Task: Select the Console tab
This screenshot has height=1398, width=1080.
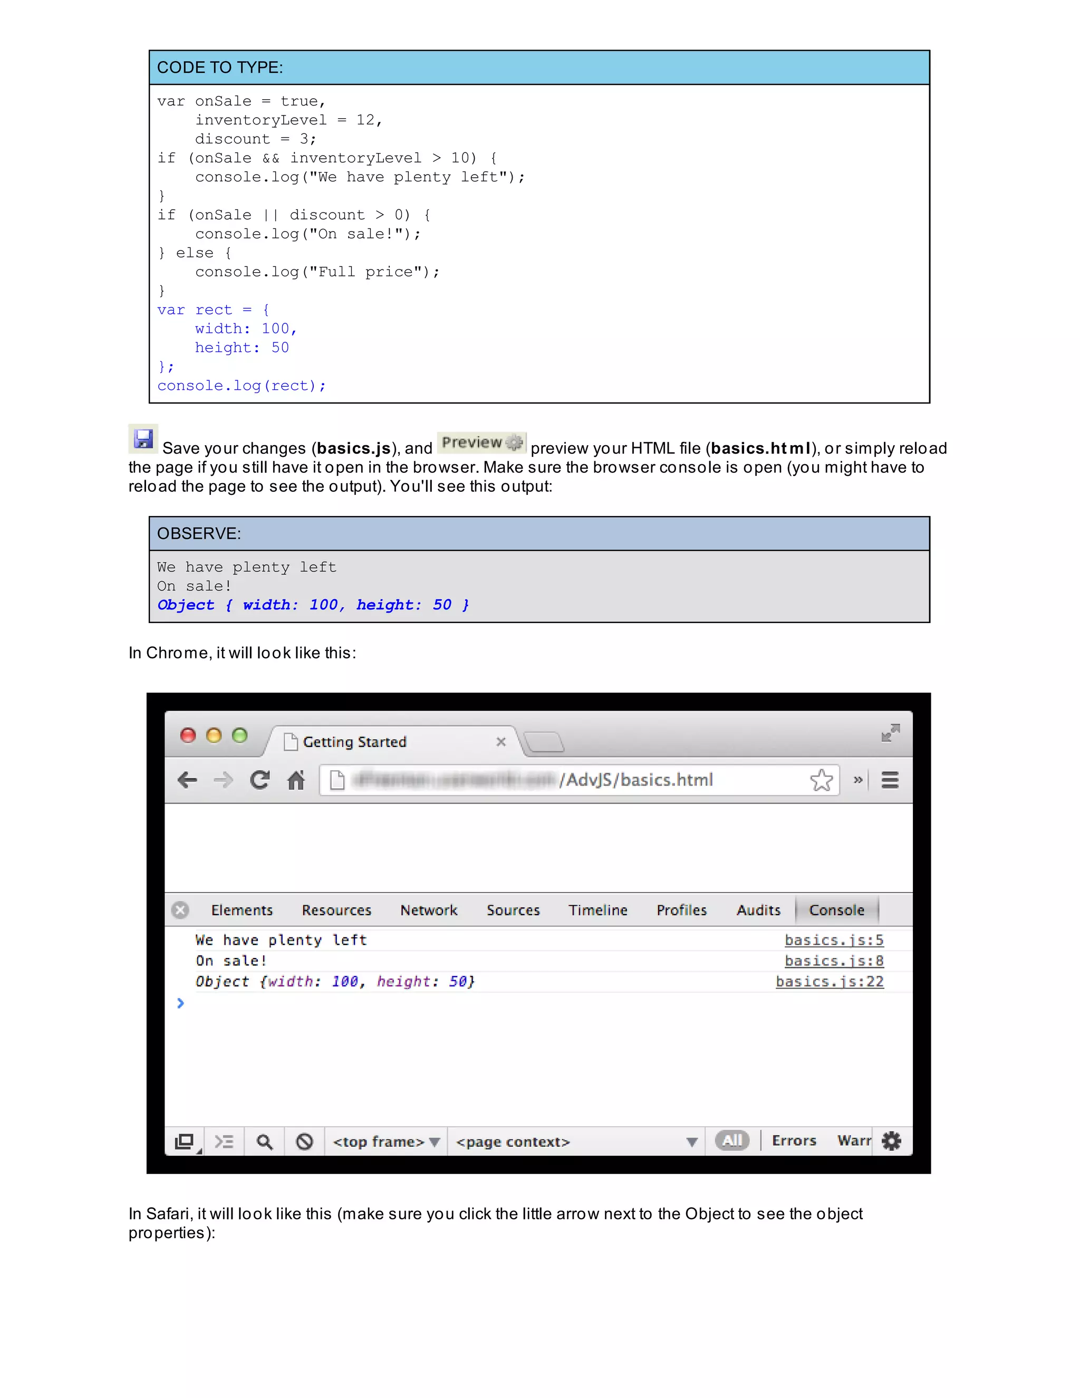Action: pos(837,910)
